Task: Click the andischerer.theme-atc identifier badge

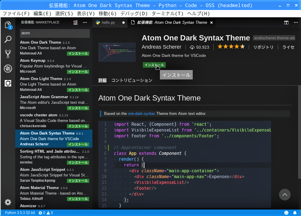Action: click(274, 38)
